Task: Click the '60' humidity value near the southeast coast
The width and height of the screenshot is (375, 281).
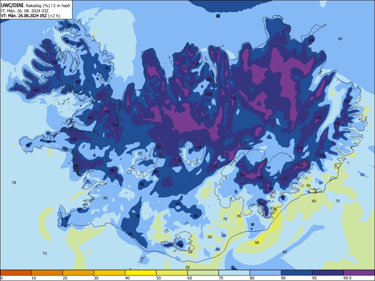Action: 314,201
